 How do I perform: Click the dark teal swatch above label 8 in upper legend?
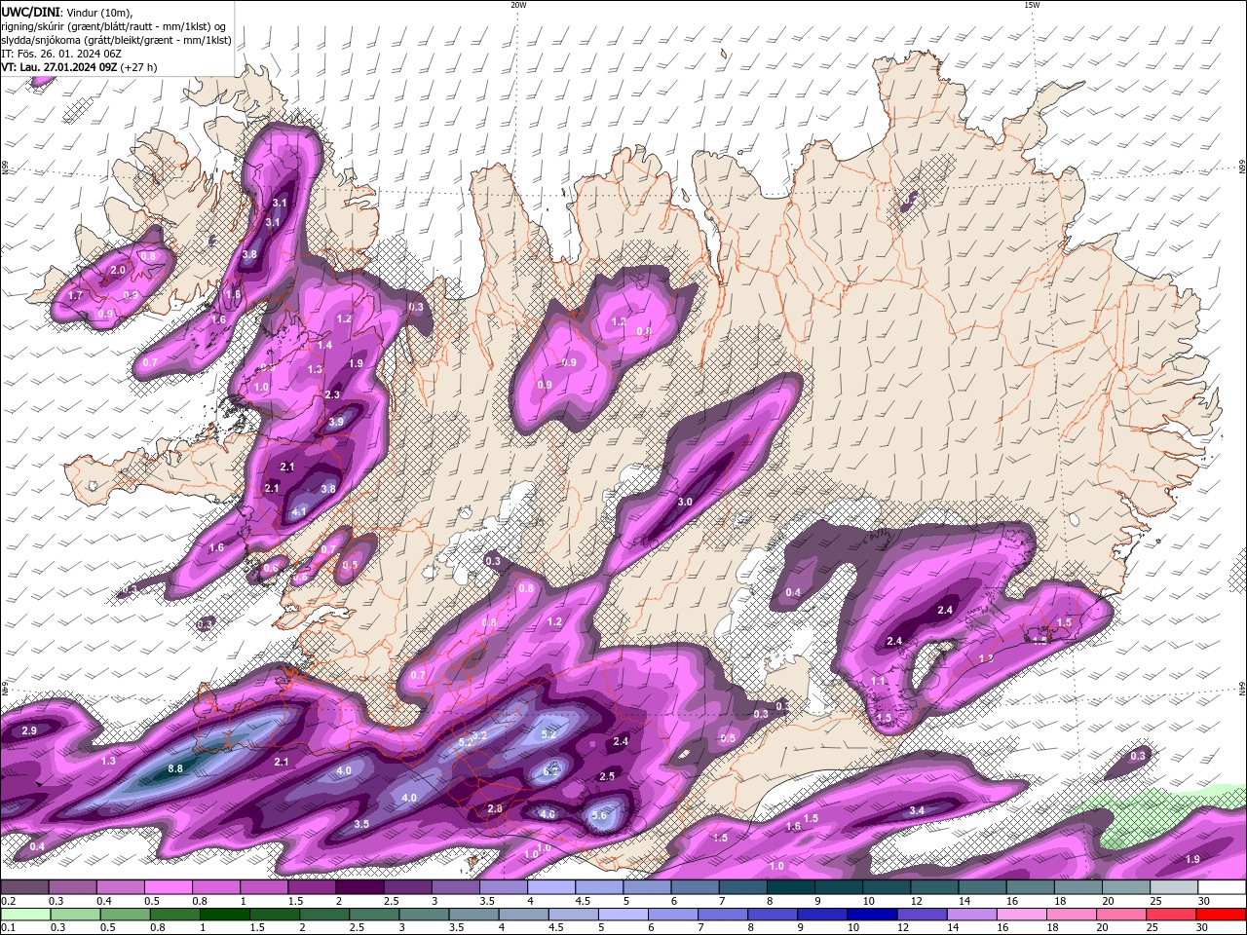pos(790,887)
